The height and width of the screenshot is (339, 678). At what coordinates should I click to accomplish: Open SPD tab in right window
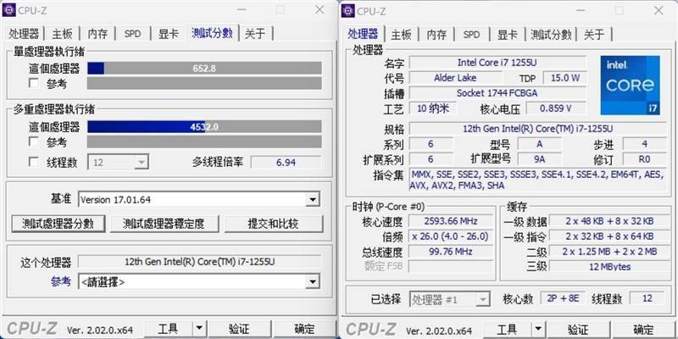[x=472, y=34]
